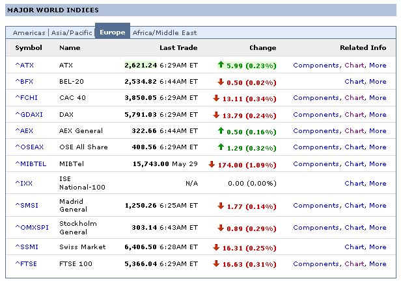401x281 pixels.
Task: Switch to the Americas tab
Action: point(29,32)
